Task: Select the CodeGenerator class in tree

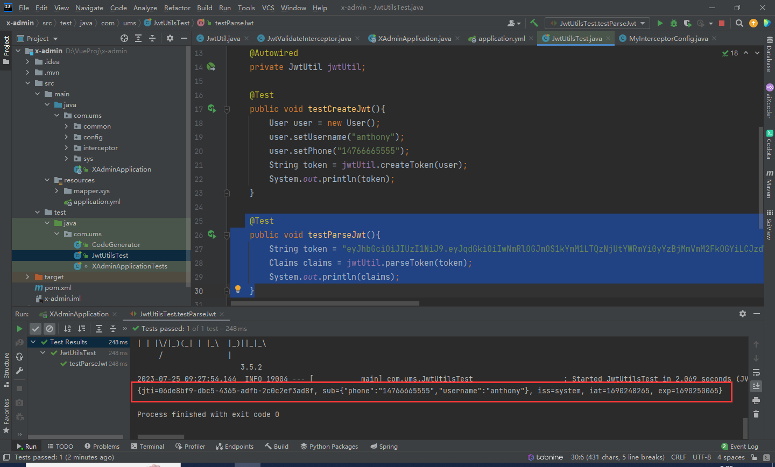Action: tap(116, 245)
